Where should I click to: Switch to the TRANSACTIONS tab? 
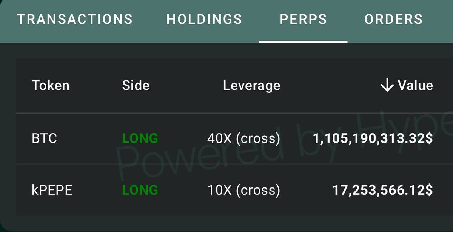(75, 19)
